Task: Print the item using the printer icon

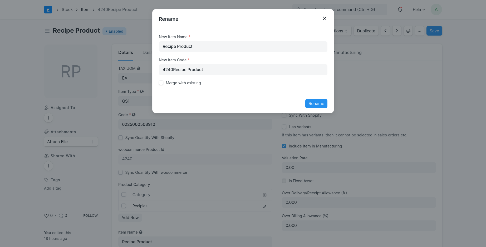Action: [x=408, y=31]
